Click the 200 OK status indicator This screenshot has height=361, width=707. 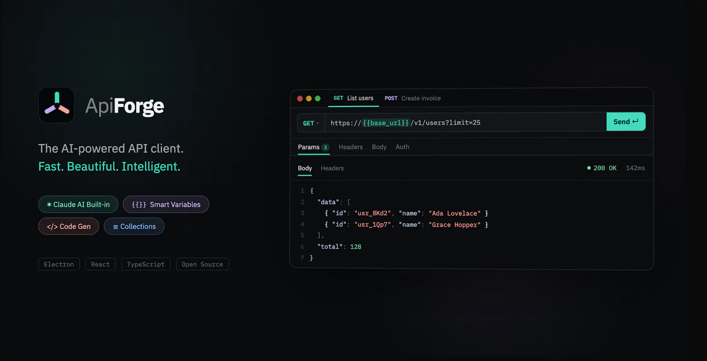[602, 168]
